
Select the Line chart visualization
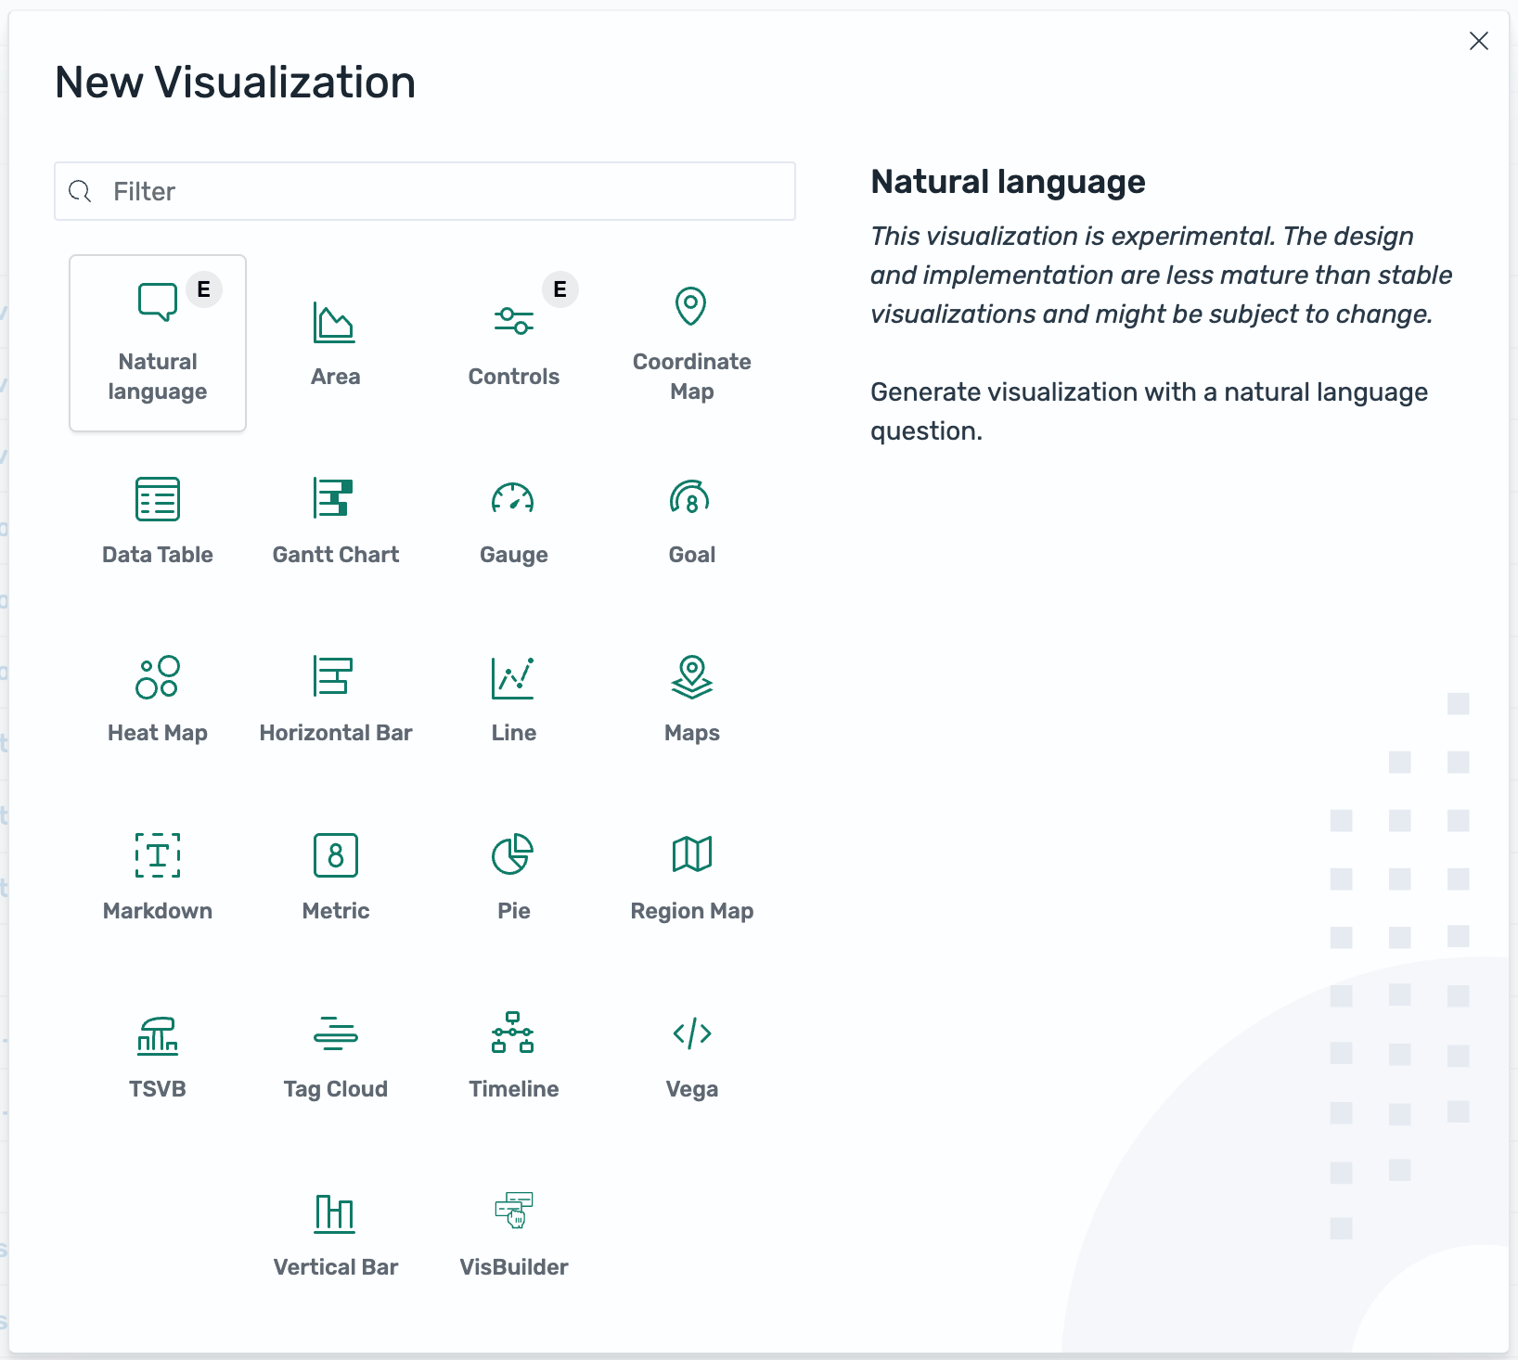[513, 698]
